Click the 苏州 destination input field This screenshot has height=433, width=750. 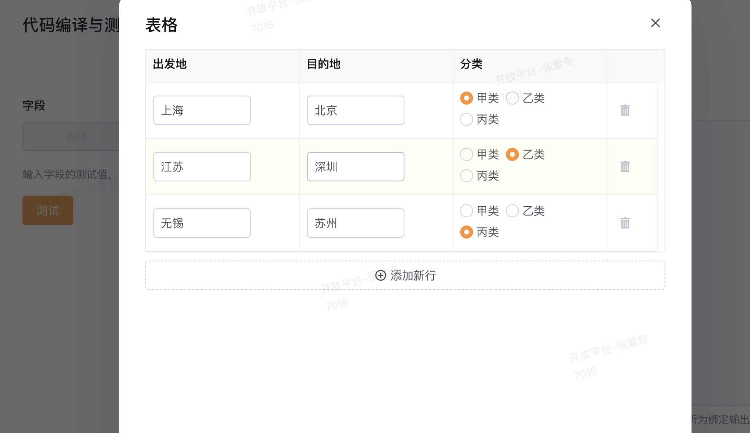click(356, 223)
